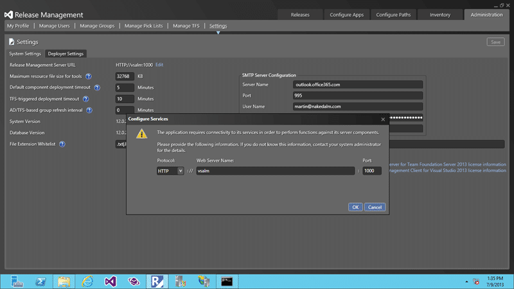Click the TFS-triggered deployment timeout field
514x289 pixels.
[x=125, y=99]
